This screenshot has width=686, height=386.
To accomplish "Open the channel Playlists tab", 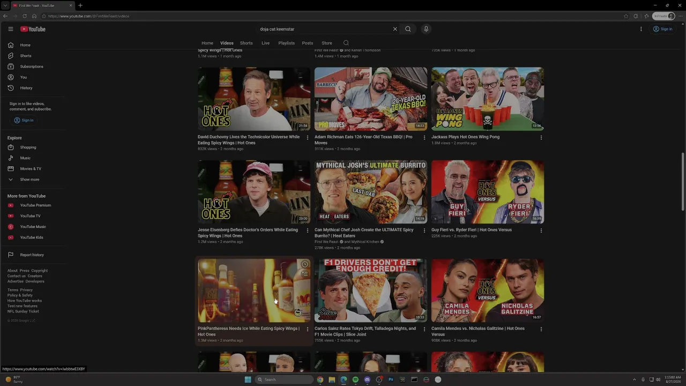I will tap(287, 43).
